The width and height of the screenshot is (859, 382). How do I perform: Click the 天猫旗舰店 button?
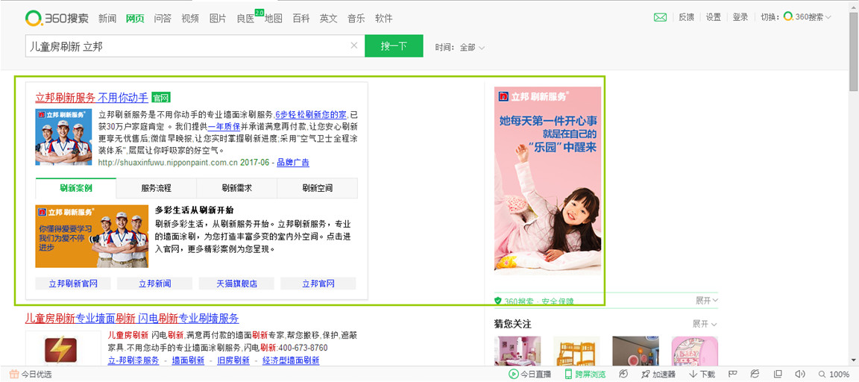click(236, 284)
